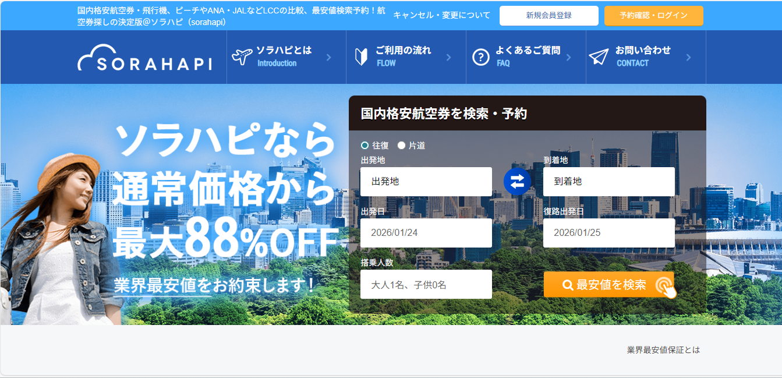Click the magnifier icon in search button

568,285
